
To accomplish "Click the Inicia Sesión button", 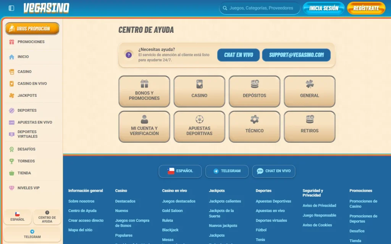I will pos(324,8).
